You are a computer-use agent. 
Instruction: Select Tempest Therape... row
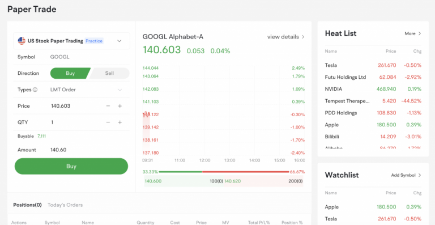[x=373, y=101]
